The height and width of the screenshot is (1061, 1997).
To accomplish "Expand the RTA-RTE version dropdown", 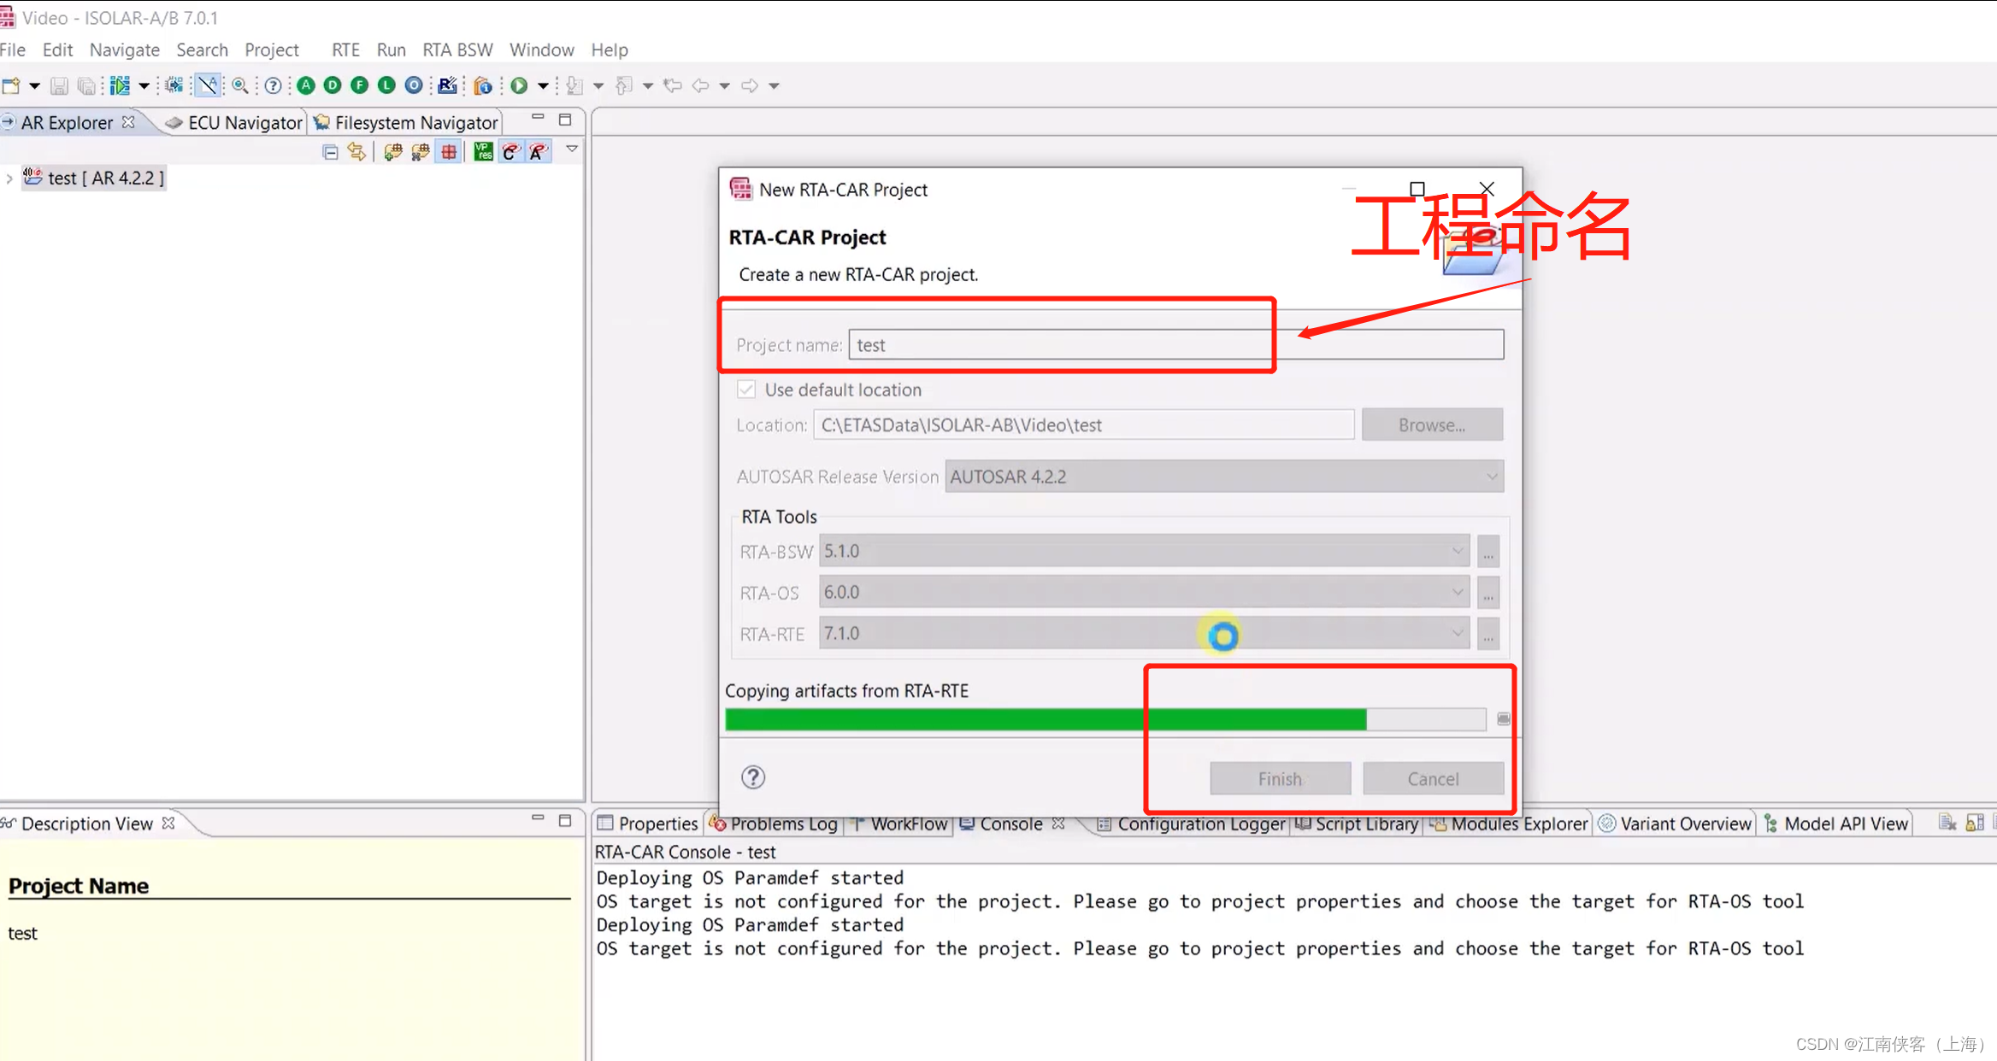I will [x=1457, y=633].
